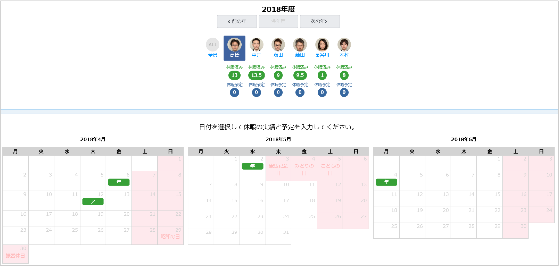Image resolution: width=559 pixels, height=266 pixels.
Task: Click 高橋's blue 0 planned-vacation badge
Action: [x=234, y=92]
